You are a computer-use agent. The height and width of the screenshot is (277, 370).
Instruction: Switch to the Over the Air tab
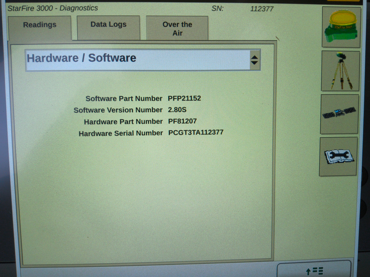tap(177, 28)
